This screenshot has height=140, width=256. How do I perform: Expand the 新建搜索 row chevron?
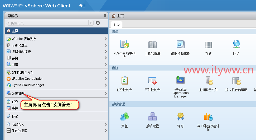pyautogui.click(x=106, y=124)
